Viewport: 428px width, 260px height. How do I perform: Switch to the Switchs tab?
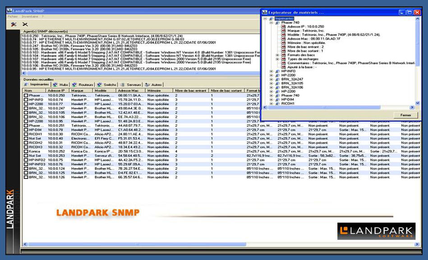[x=107, y=85]
